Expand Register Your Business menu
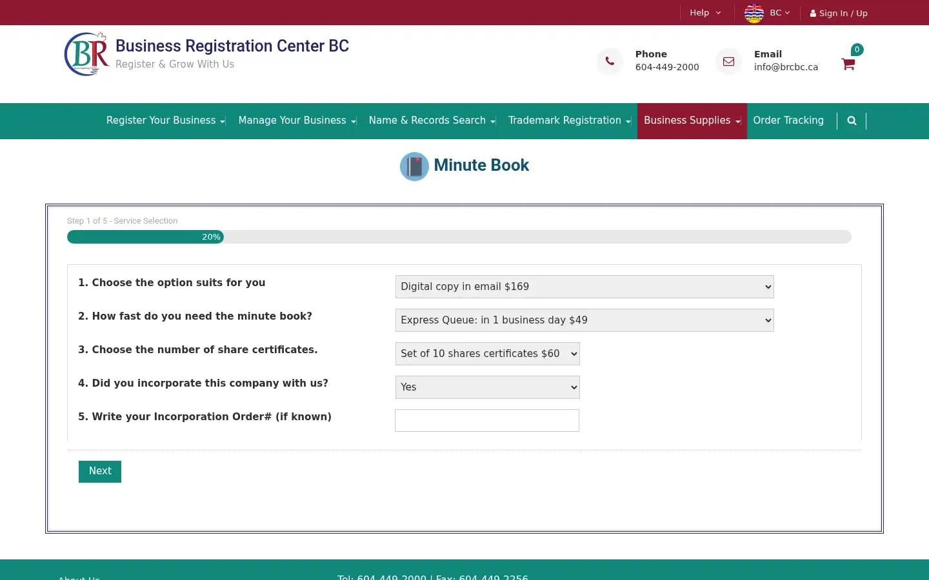 point(165,121)
